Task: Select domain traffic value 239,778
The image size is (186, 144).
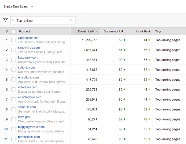Action: (x=92, y=89)
